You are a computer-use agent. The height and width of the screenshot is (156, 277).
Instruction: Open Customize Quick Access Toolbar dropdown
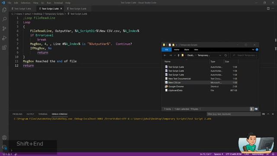(x=177, y=45)
